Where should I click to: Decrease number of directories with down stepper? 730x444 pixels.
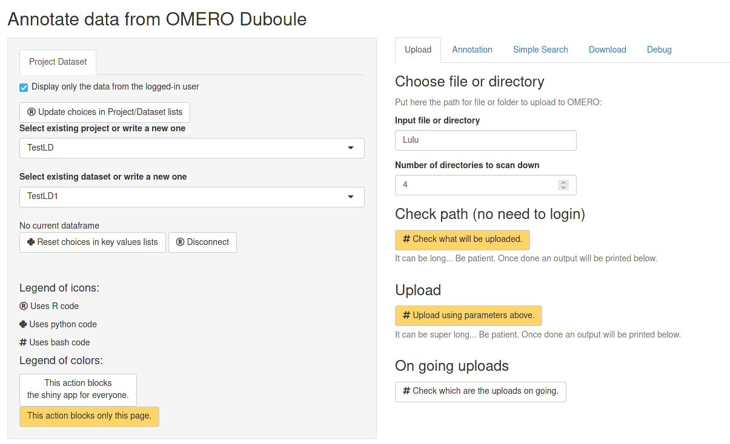(x=563, y=188)
